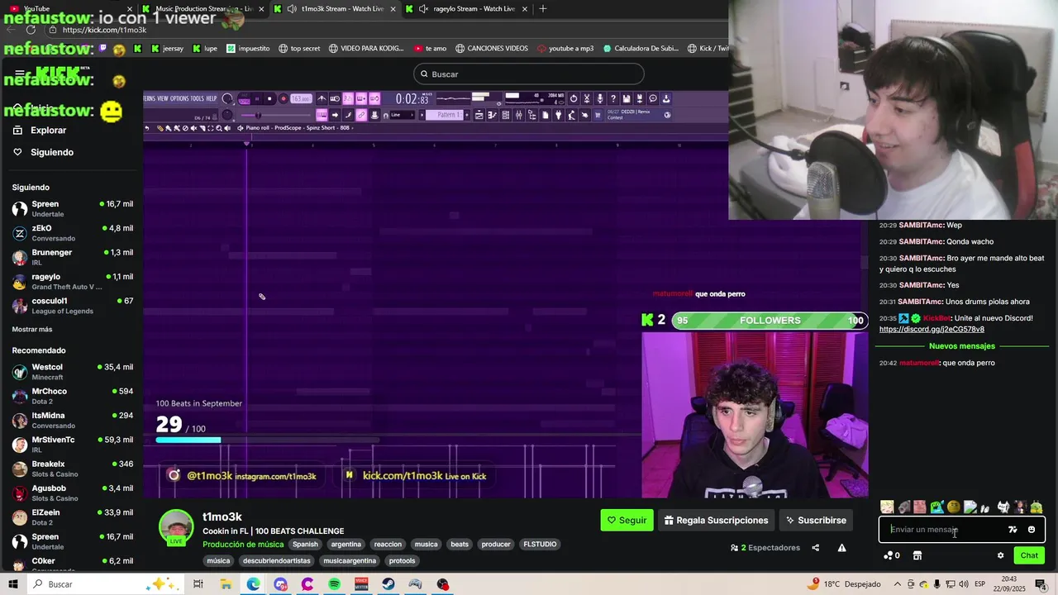Image resolution: width=1058 pixels, height=595 pixels.
Task: Reload the page with refresh icon
Action: 31,30
